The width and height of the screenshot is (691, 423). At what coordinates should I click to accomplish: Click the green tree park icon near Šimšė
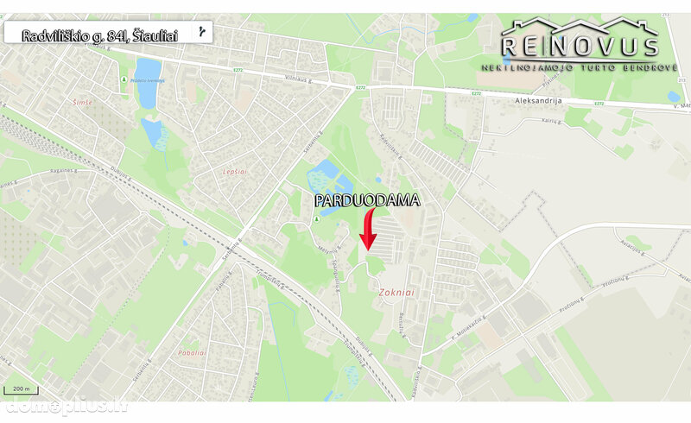(124, 79)
